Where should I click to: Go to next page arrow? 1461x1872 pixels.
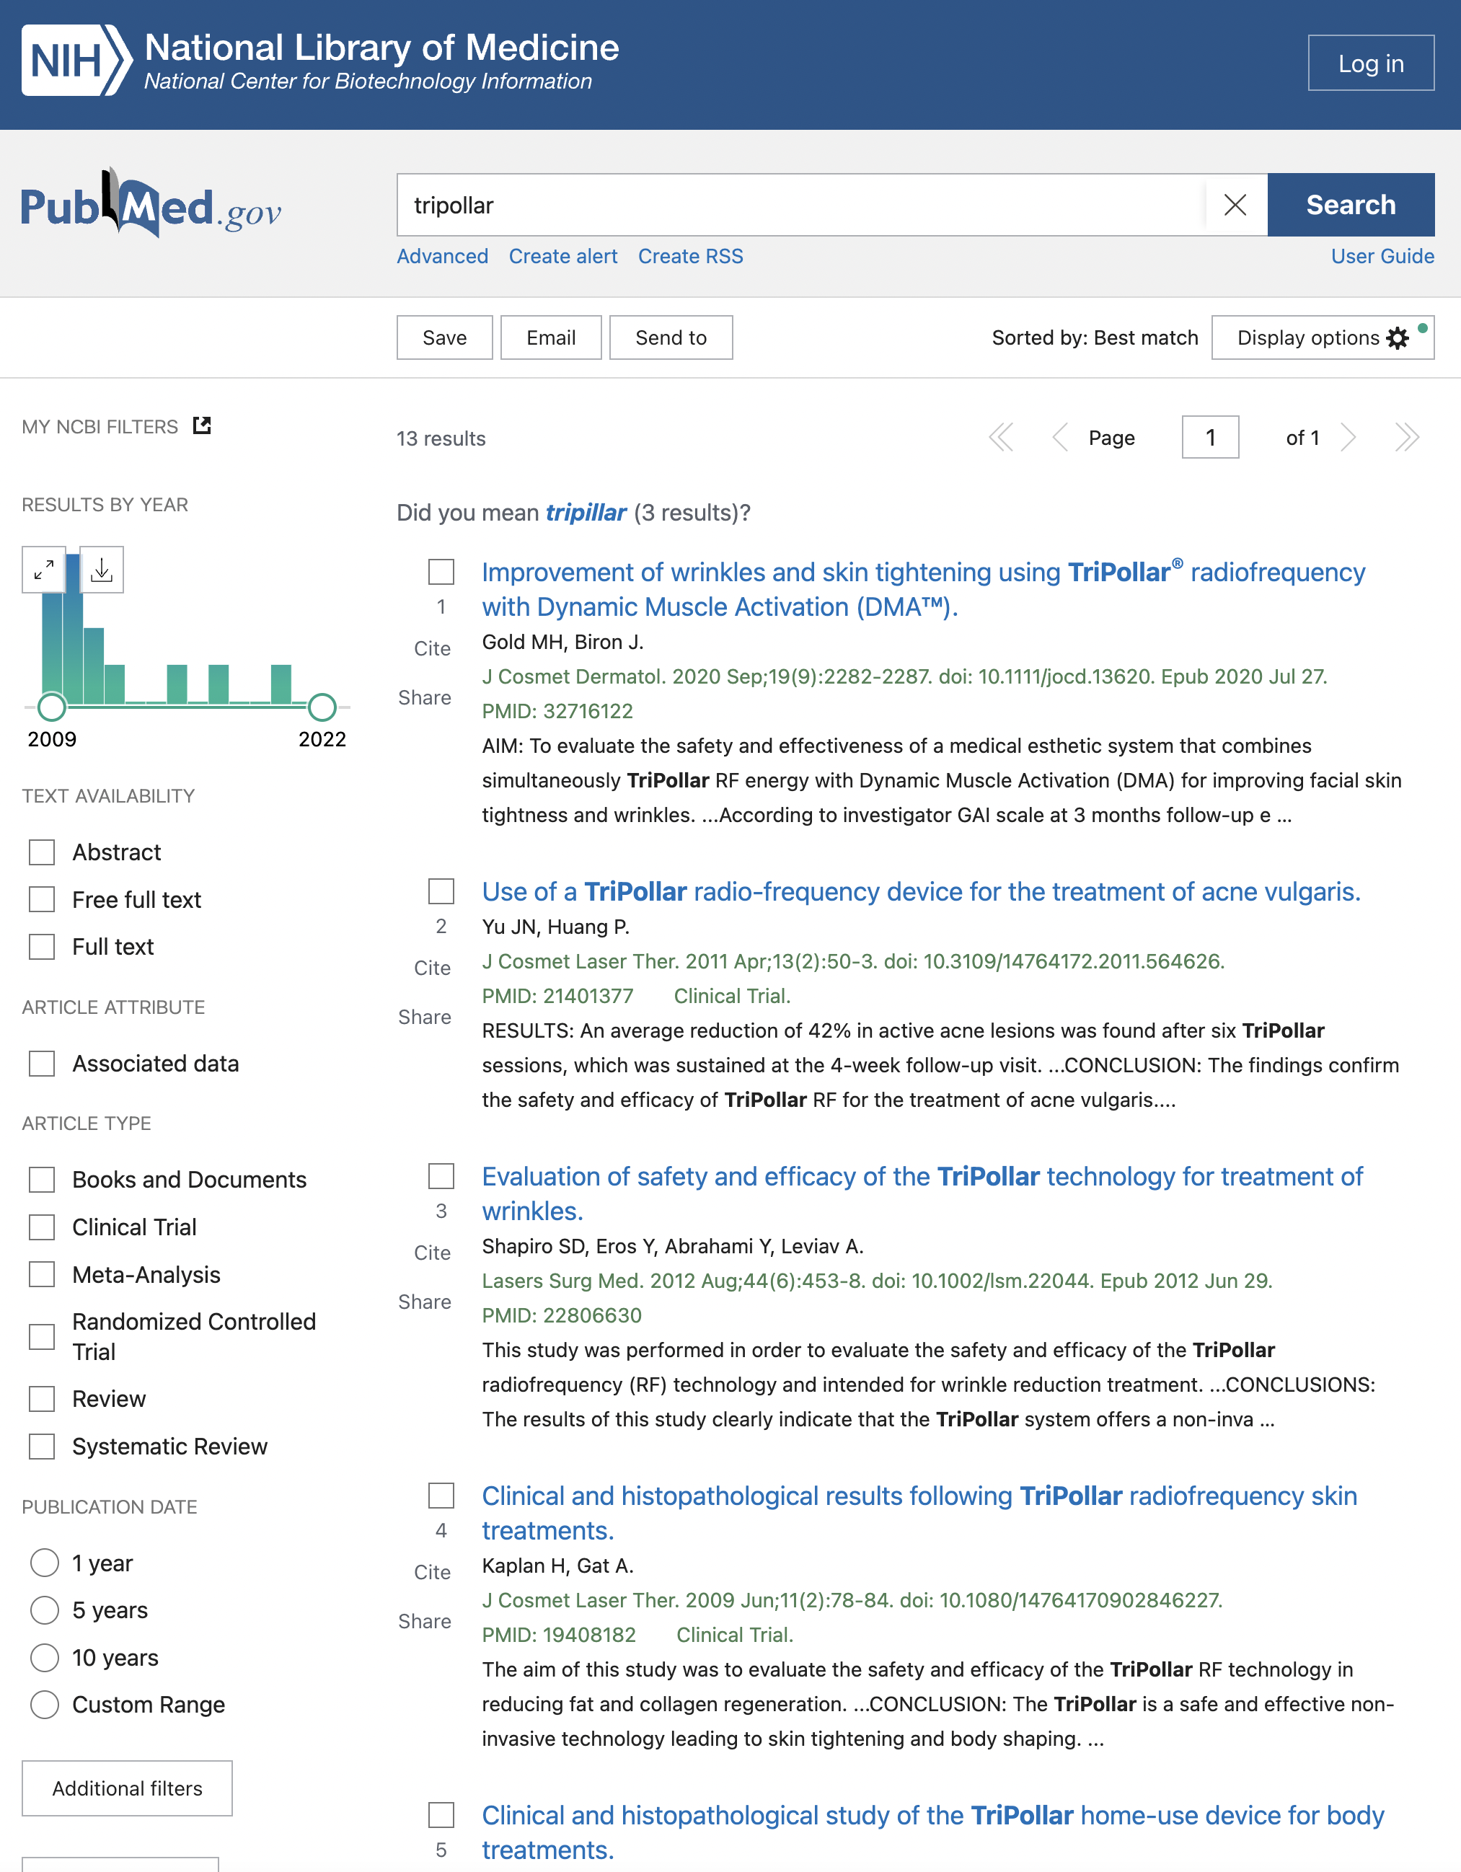pos(1349,438)
